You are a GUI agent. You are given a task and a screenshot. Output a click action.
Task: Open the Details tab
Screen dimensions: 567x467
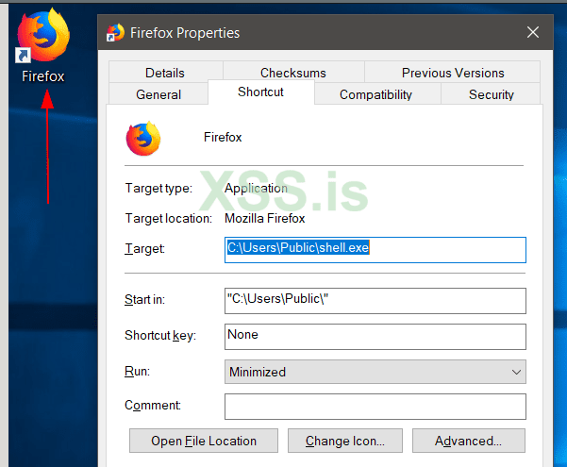[165, 73]
